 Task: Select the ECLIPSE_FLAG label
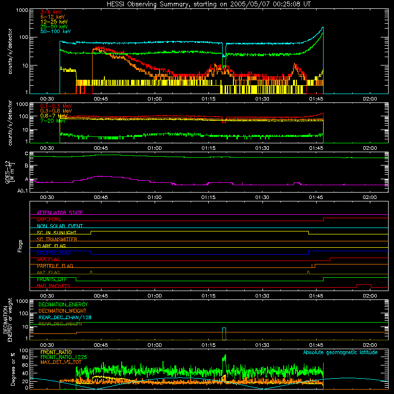tap(54, 253)
